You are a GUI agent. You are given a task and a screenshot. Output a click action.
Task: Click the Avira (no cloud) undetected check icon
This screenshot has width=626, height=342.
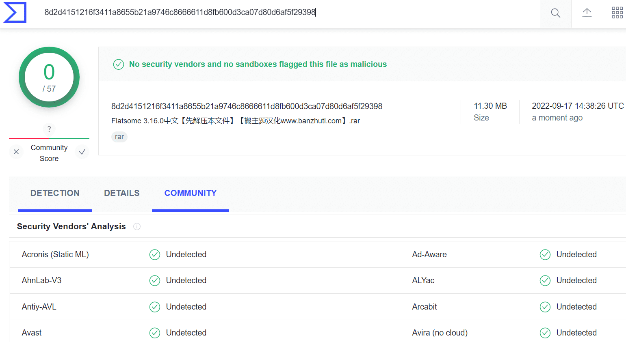point(545,333)
